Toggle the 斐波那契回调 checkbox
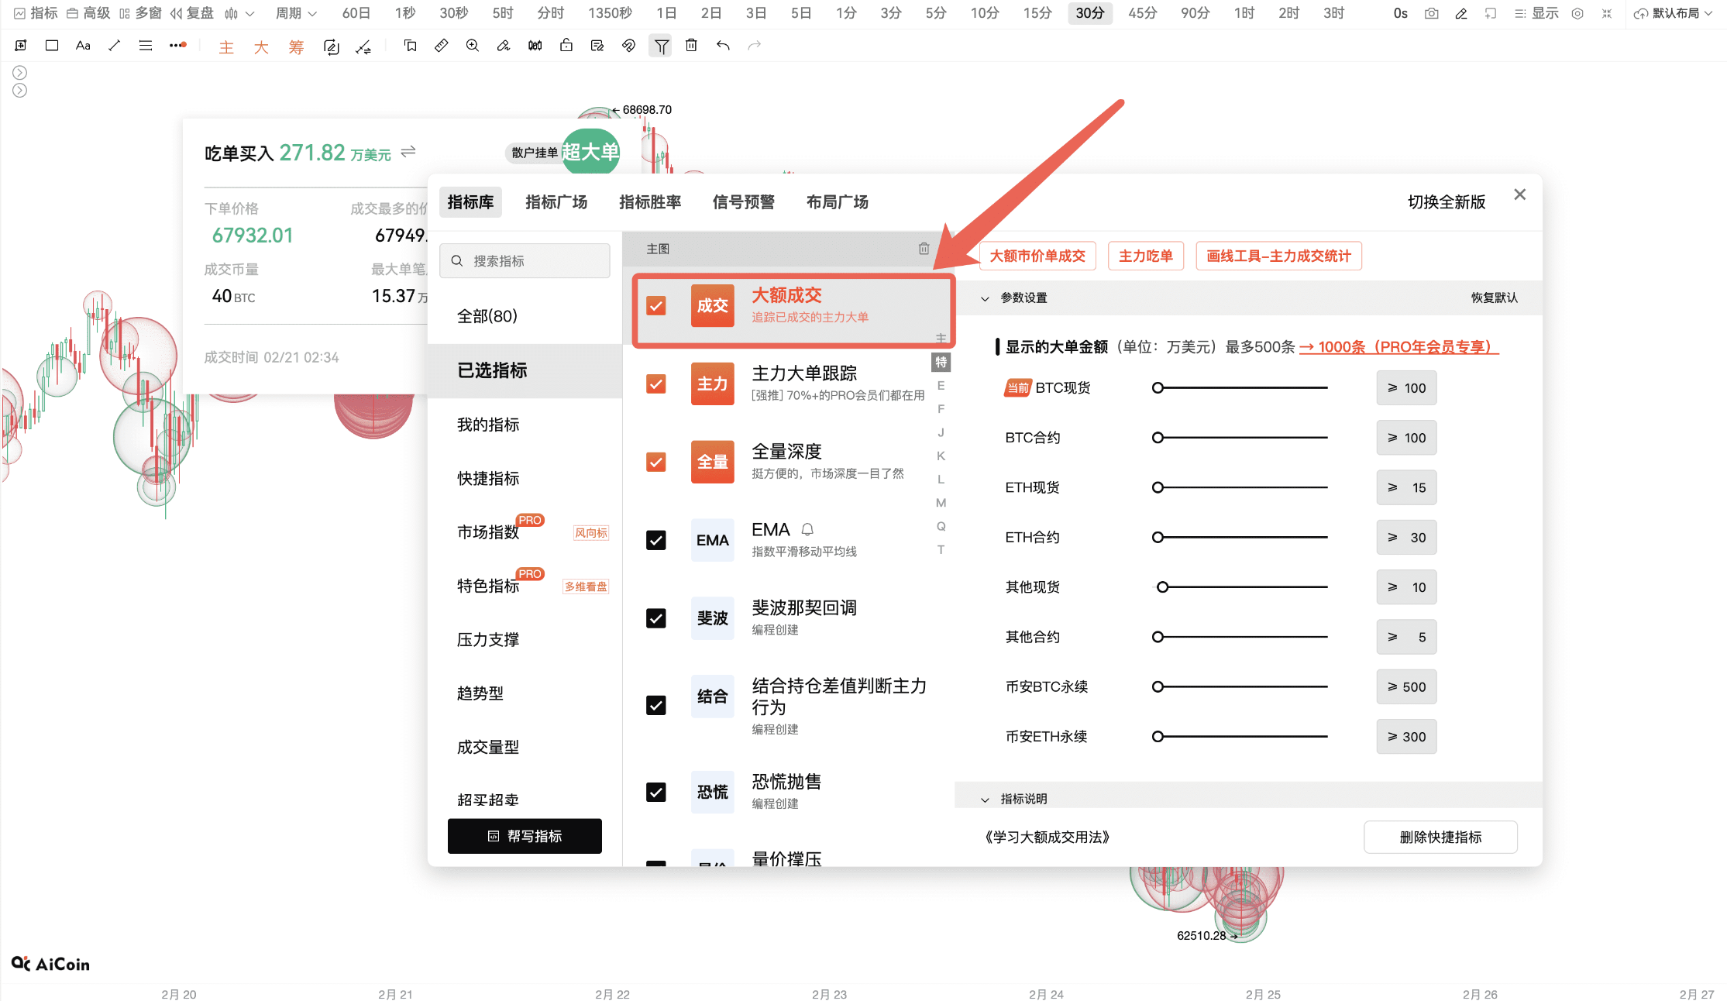The width and height of the screenshot is (1727, 1001). click(656, 618)
